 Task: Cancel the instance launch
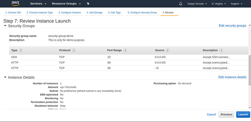point(211,114)
